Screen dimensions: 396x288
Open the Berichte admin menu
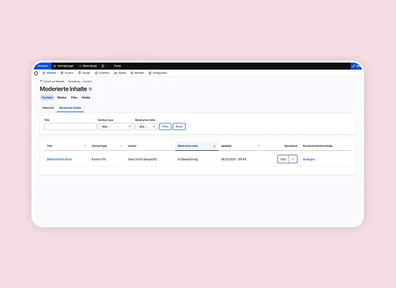click(138, 73)
